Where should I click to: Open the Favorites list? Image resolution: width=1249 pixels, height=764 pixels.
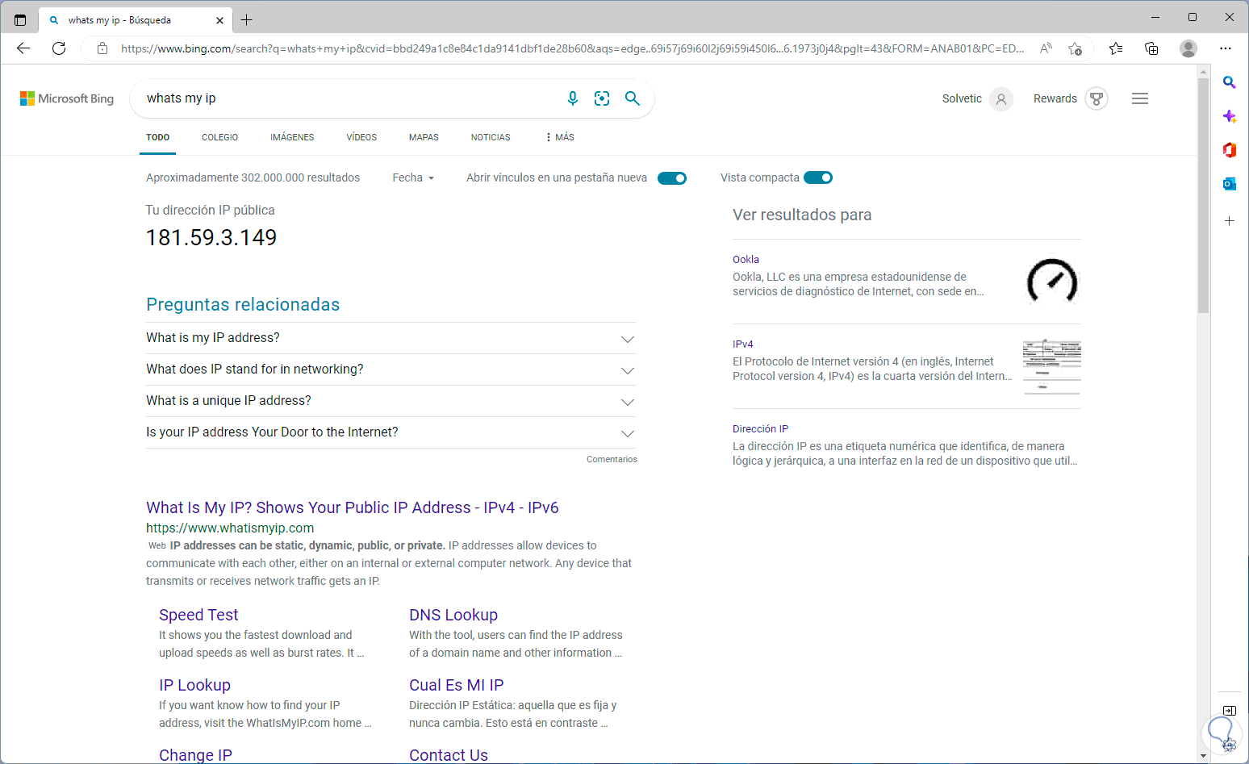[x=1116, y=48]
